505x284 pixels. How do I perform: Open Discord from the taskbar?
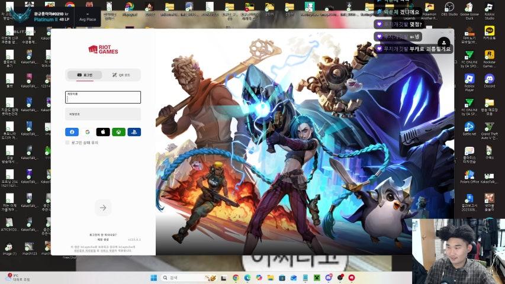329,278
